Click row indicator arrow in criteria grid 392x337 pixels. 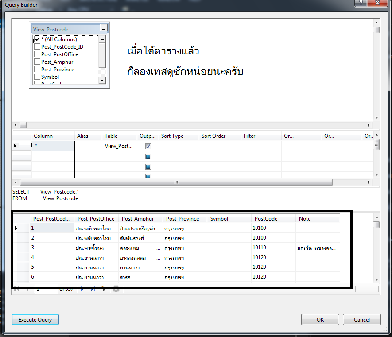pyautogui.click(x=15, y=146)
